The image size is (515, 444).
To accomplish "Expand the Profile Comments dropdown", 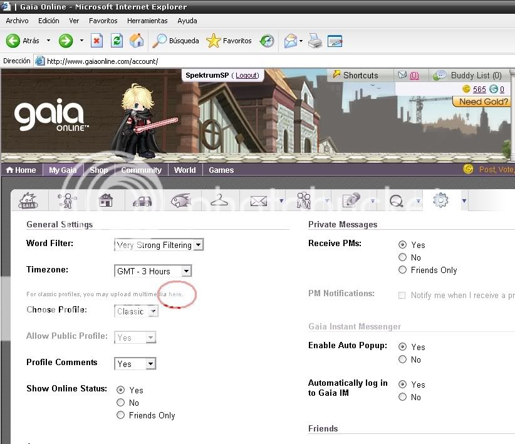I will 135,364.
